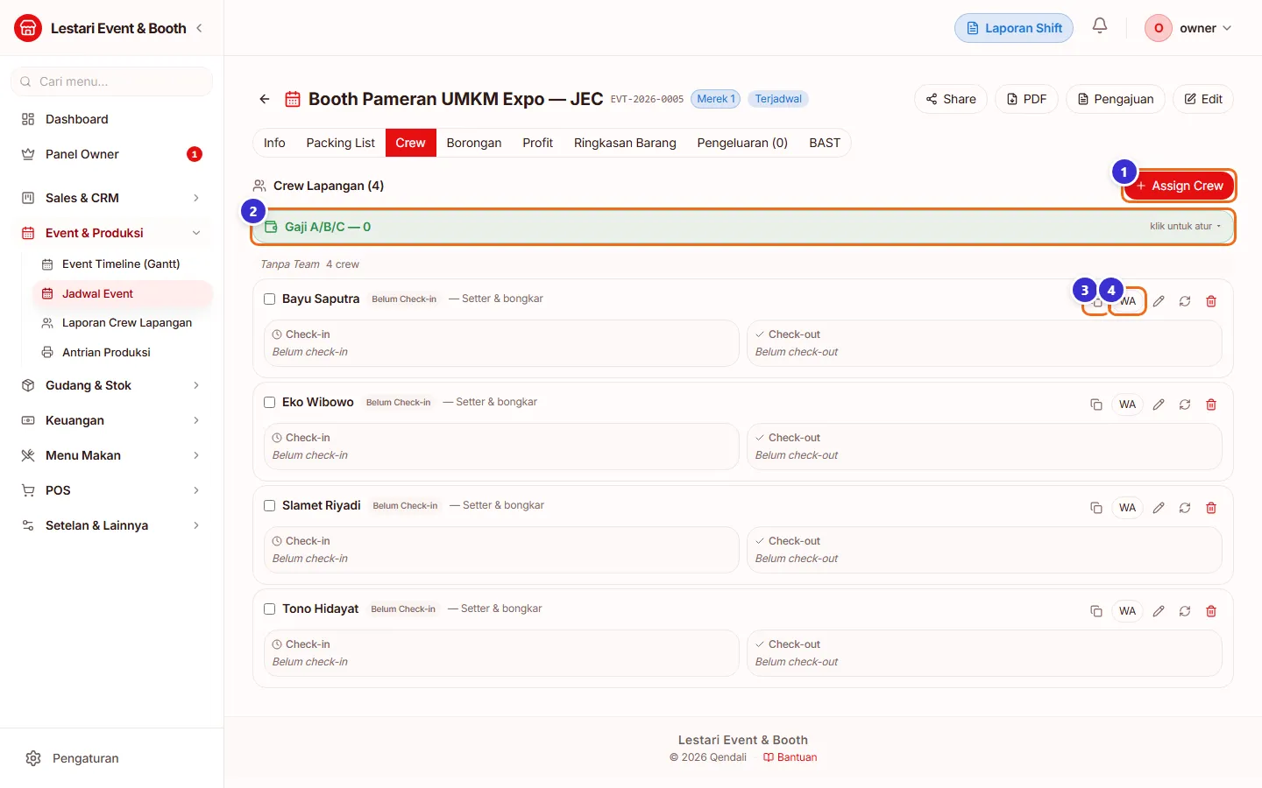1262x788 pixels.
Task: Delete Bayu Saputra with trash icon
Action: coord(1211,301)
